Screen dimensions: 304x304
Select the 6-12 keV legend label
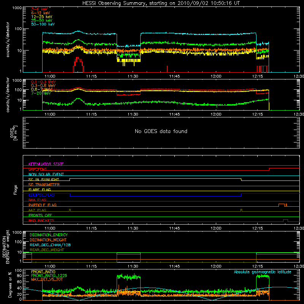pos(40,13)
